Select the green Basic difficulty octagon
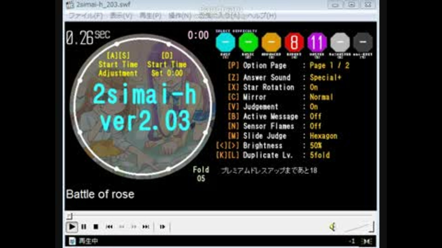The height and width of the screenshot is (248, 442). [x=248, y=42]
